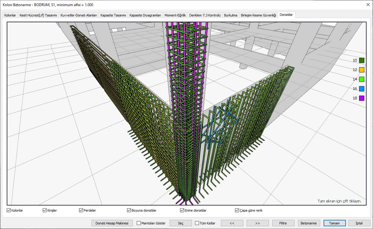Click the 3D reinforcement model view

click(186, 113)
